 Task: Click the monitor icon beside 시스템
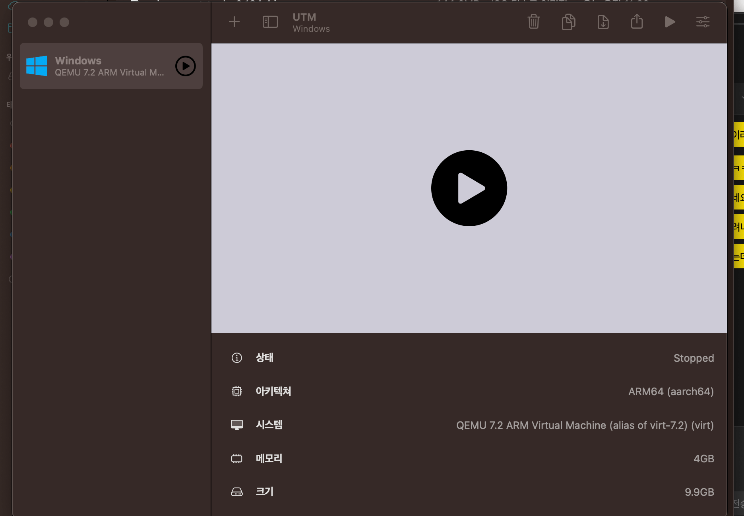237,425
